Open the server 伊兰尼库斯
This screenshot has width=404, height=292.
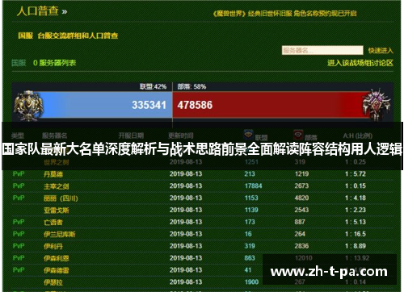tap(60, 235)
